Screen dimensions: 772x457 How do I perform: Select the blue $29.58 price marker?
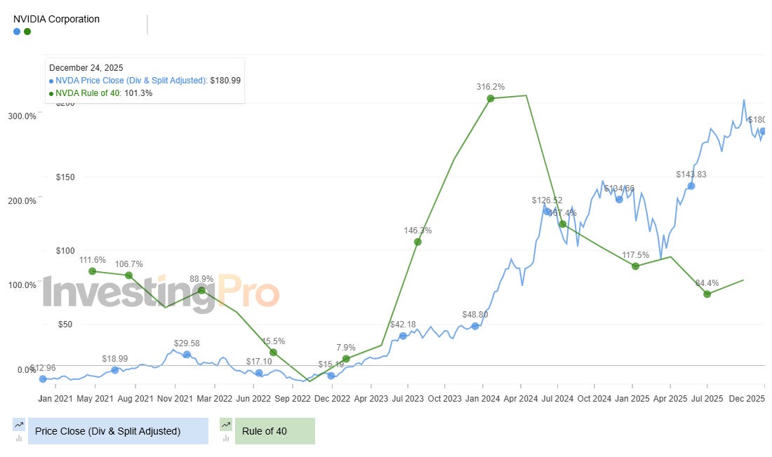click(x=187, y=354)
